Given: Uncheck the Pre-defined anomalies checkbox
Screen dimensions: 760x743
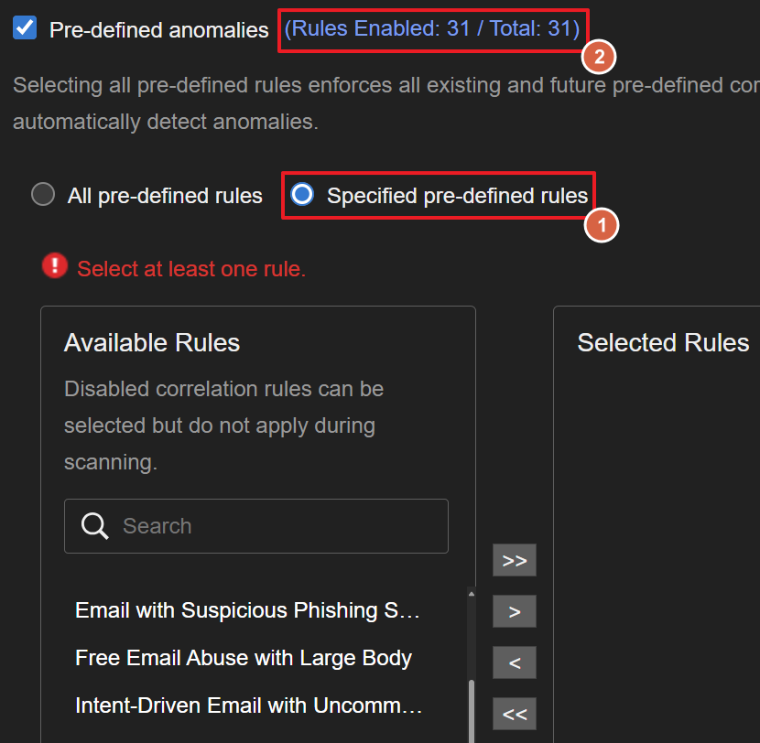Looking at the screenshot, I should click(x=25, y=28).
